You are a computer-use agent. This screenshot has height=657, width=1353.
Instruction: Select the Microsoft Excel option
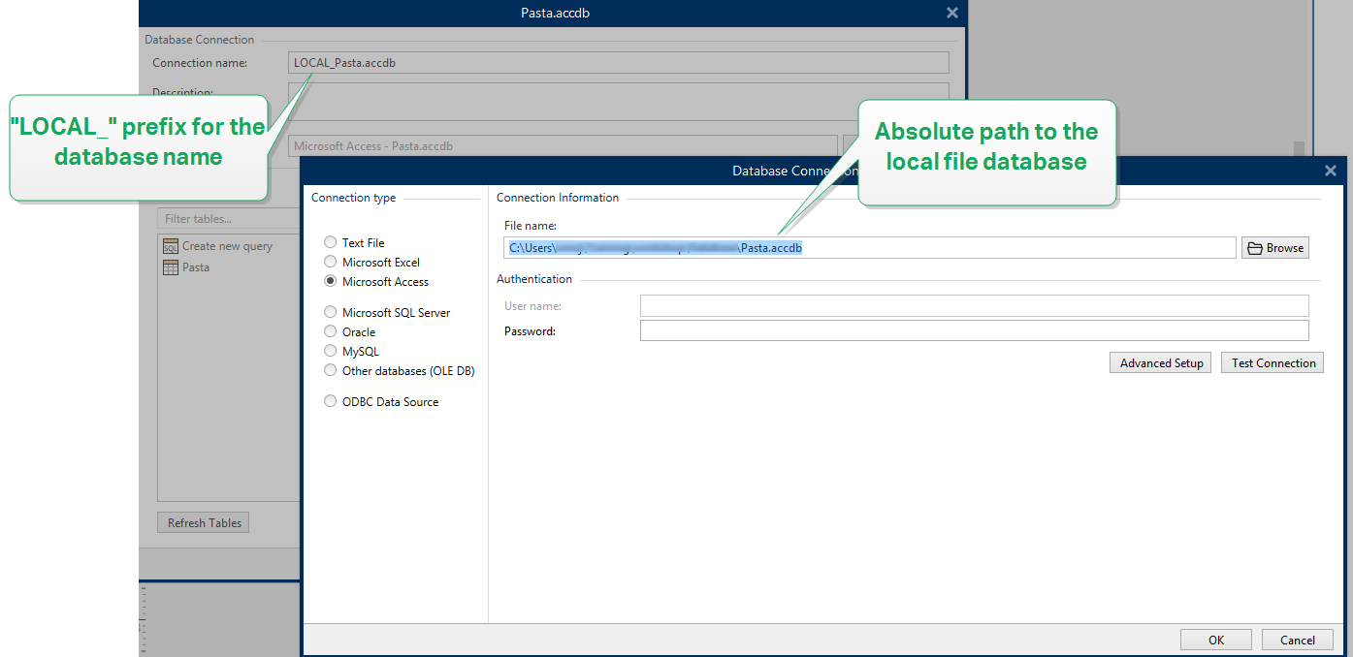coord(330,262)
